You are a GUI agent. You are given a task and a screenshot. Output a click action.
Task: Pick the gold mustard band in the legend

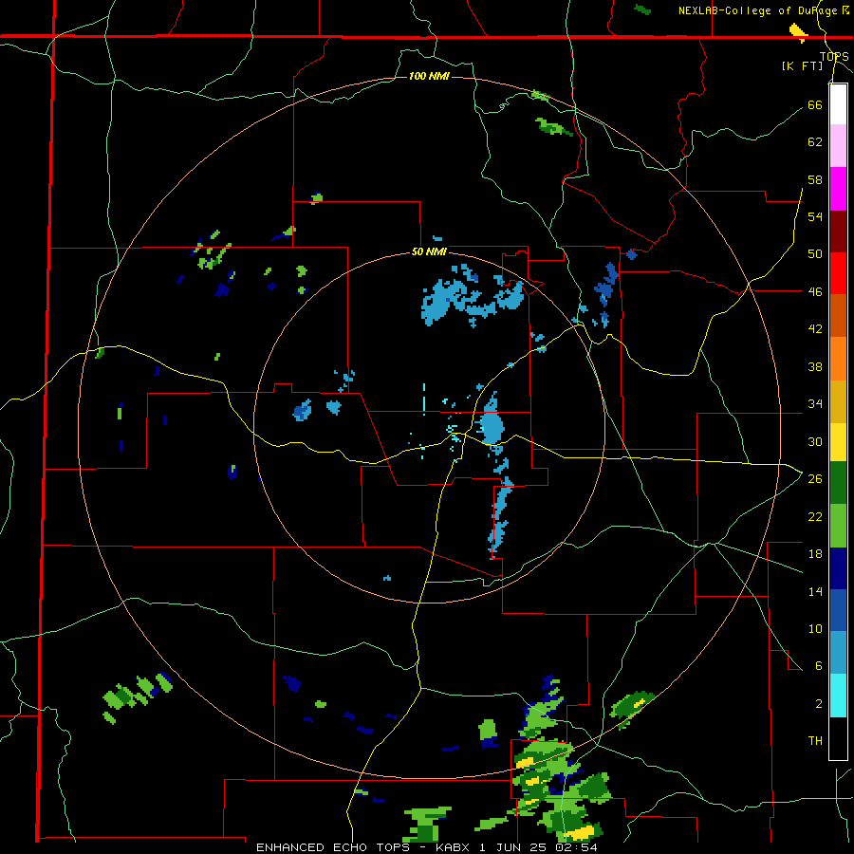click(838, 401)
